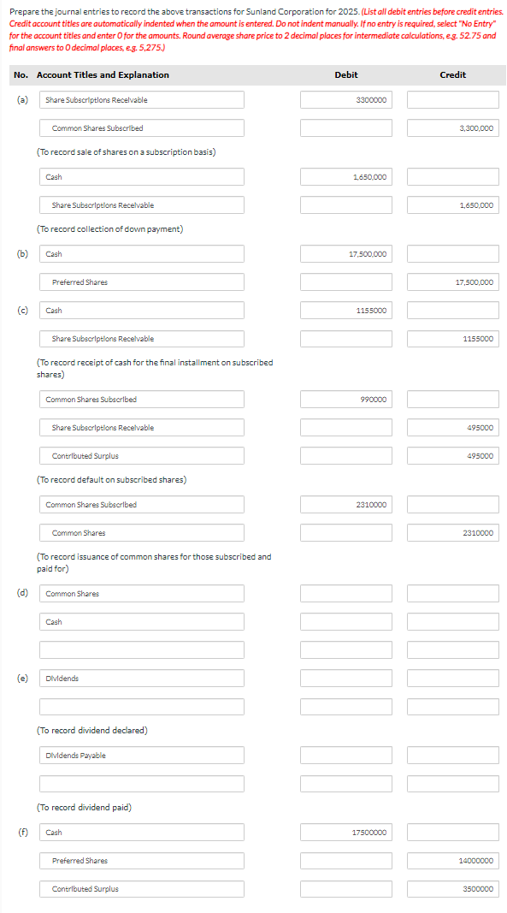Viewport: 507px width, 913px height.
Task: Select the 1155000 credit field for Share Subscriptions Receivable
Action: click(452, 338)
